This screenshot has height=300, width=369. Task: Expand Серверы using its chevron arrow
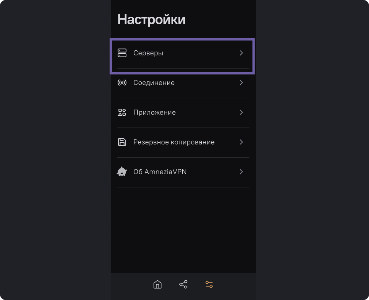[x=241, y=53]
